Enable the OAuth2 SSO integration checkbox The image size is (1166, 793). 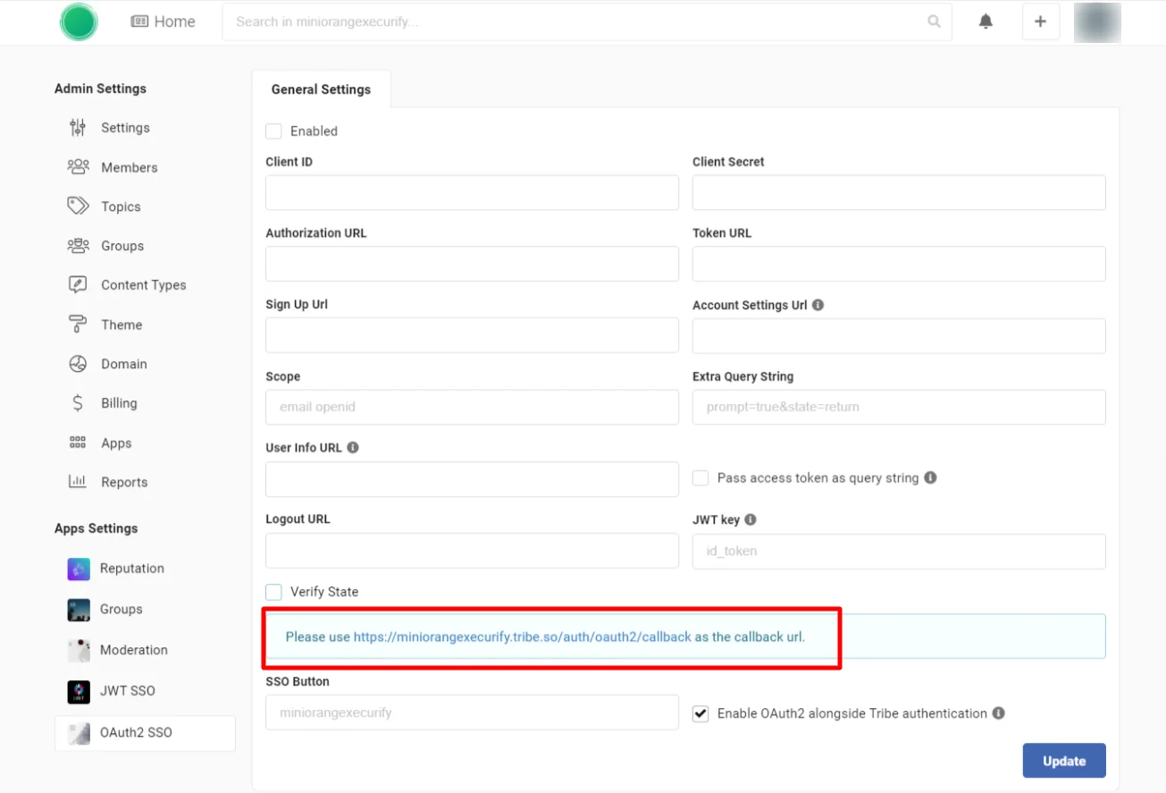(273, 131)
